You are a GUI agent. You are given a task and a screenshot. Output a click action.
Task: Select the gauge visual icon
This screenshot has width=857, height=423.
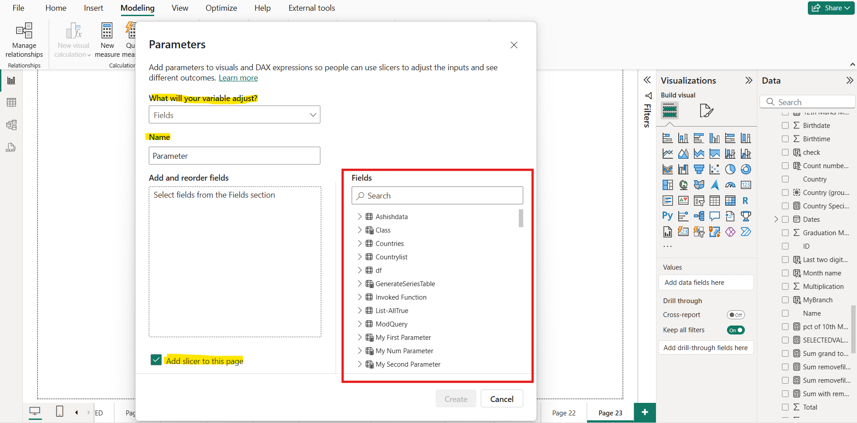(x=730, y=185)
